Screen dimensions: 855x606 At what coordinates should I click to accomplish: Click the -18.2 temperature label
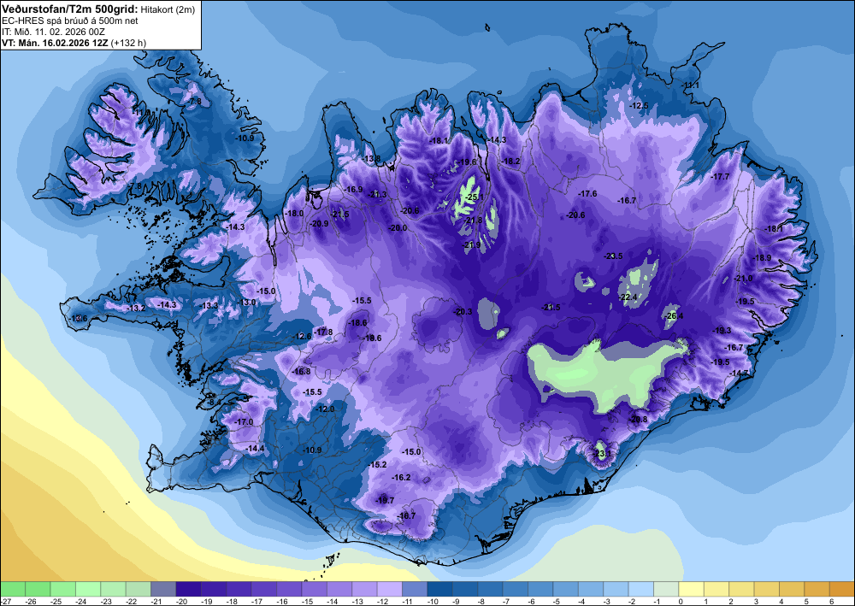coord(511,162)
